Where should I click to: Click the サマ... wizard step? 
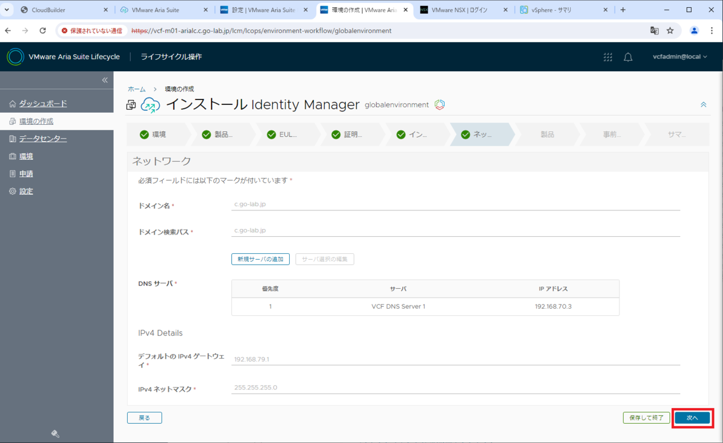click(x=676, y=135)
